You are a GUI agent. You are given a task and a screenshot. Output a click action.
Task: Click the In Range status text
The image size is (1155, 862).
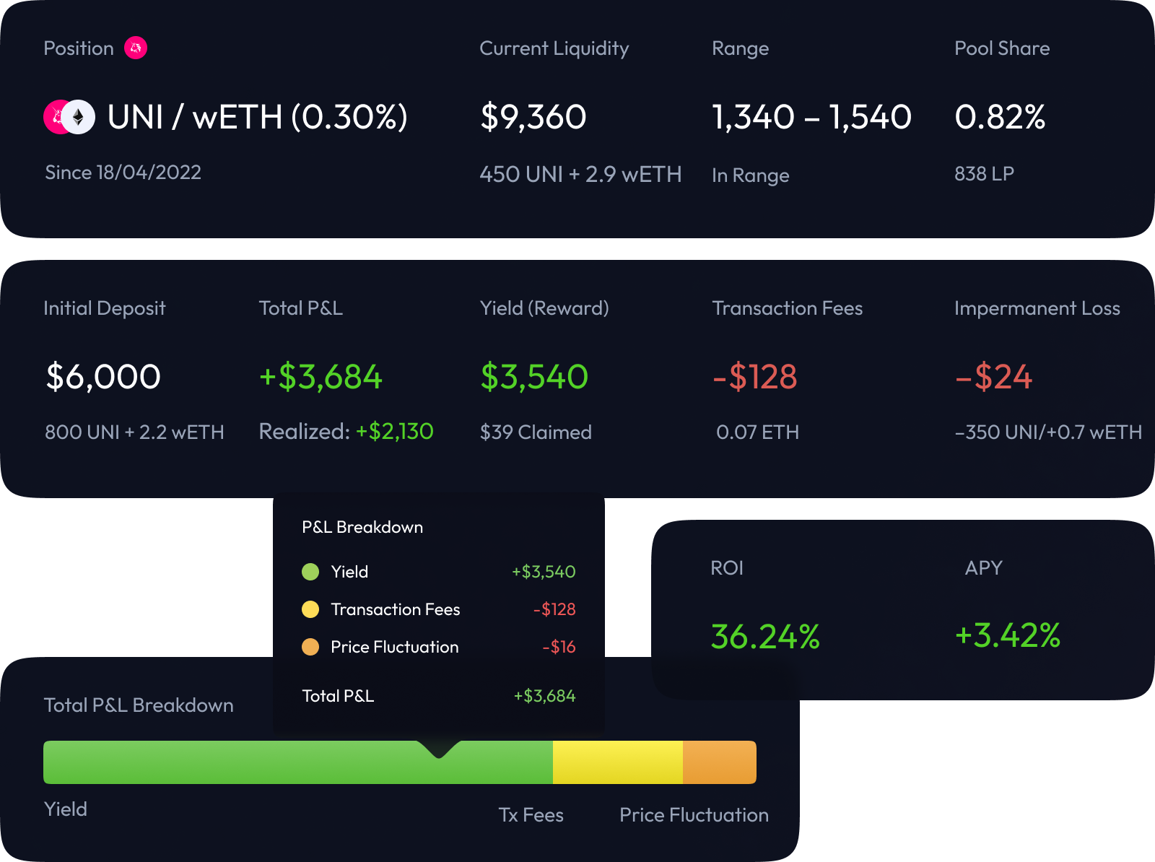pos(750,175)
